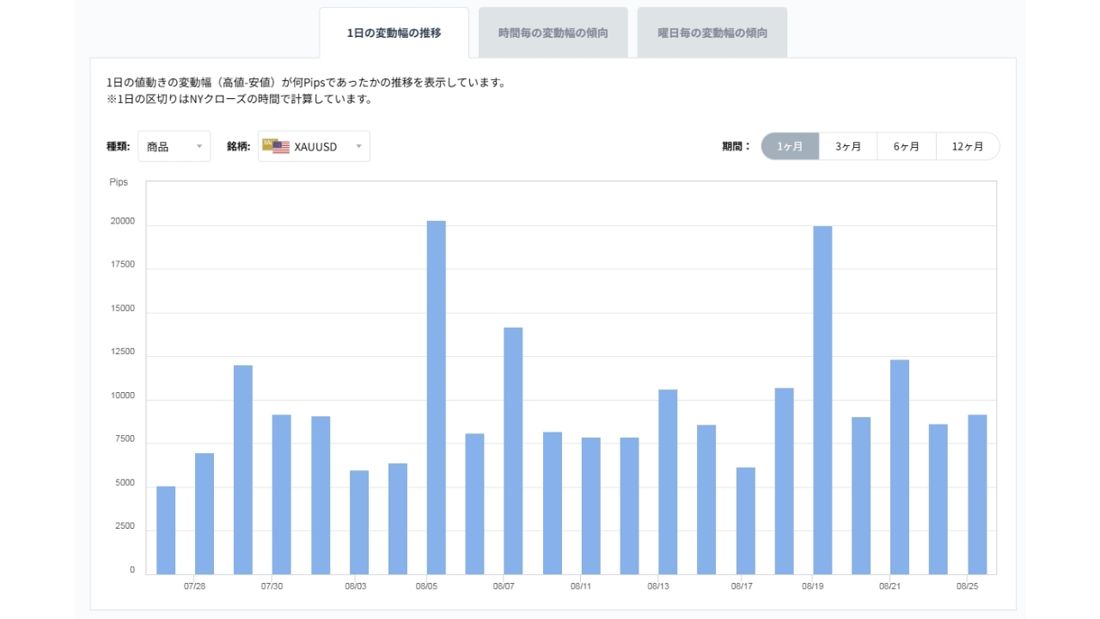Viewport: 1100px width, 619px height.
Task: Select the 12ヶ月 period option
Action: coord(968,146)
